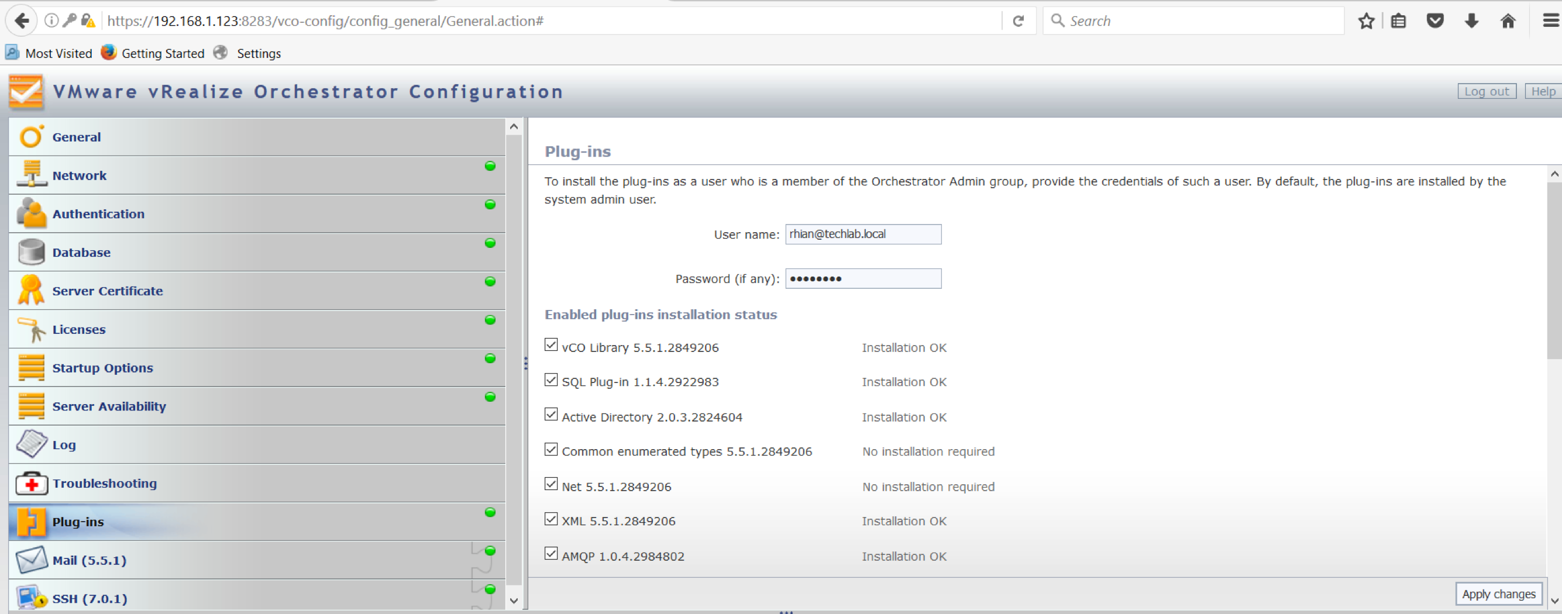
Task: Open Server Certificate tab
Action: pyautogui.click(x=257, y=291)
